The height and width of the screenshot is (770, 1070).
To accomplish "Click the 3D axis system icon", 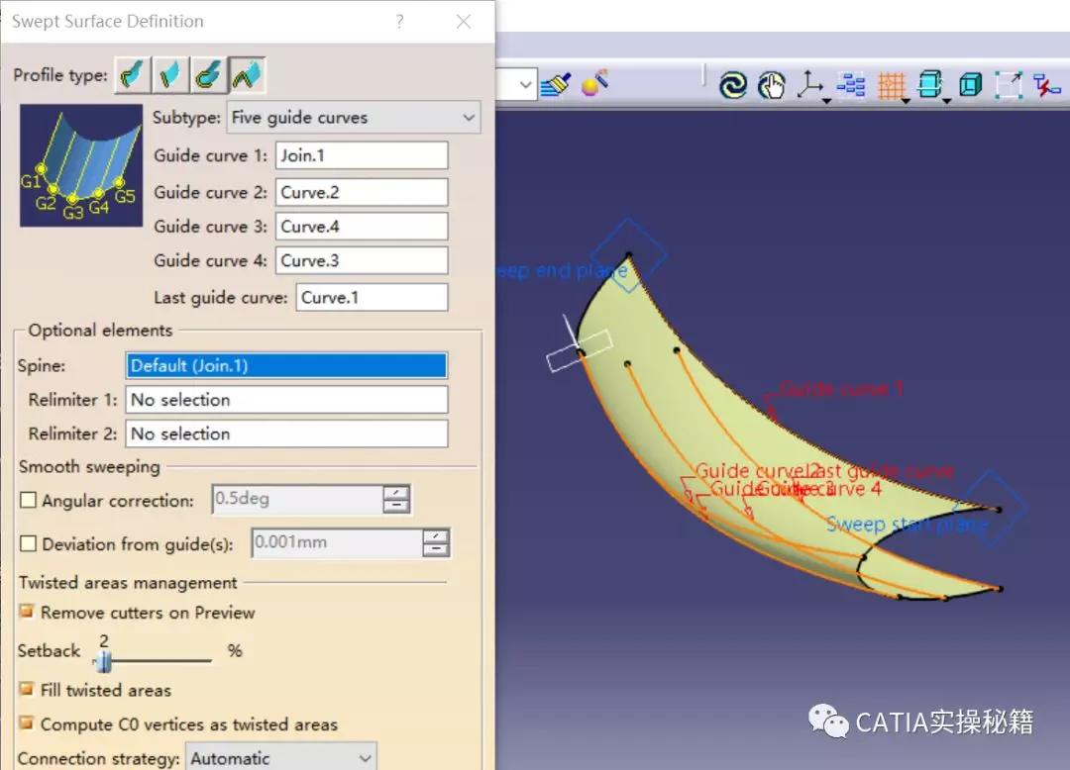I will coord(810,86).
